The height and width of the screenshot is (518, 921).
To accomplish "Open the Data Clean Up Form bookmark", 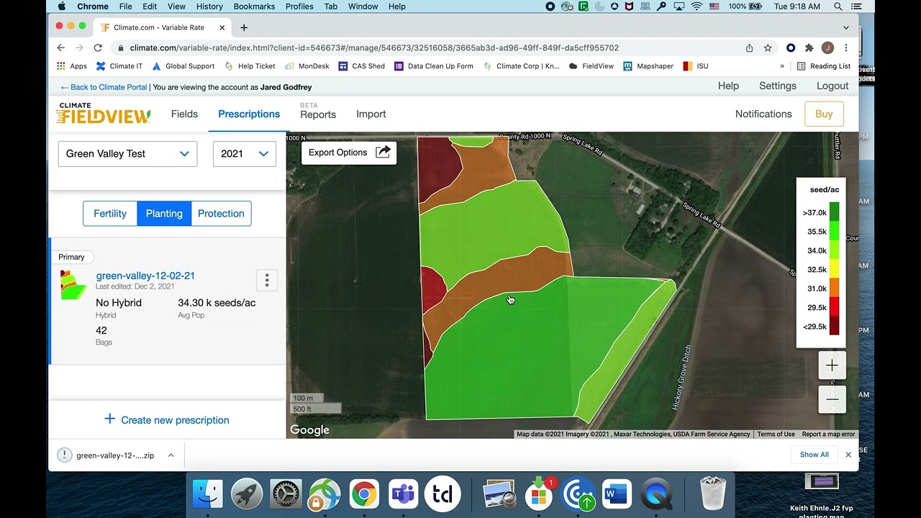I will (434, 66).
